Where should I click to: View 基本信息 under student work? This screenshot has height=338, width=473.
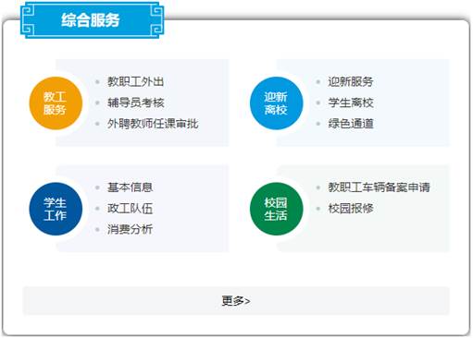pos(130,187)
